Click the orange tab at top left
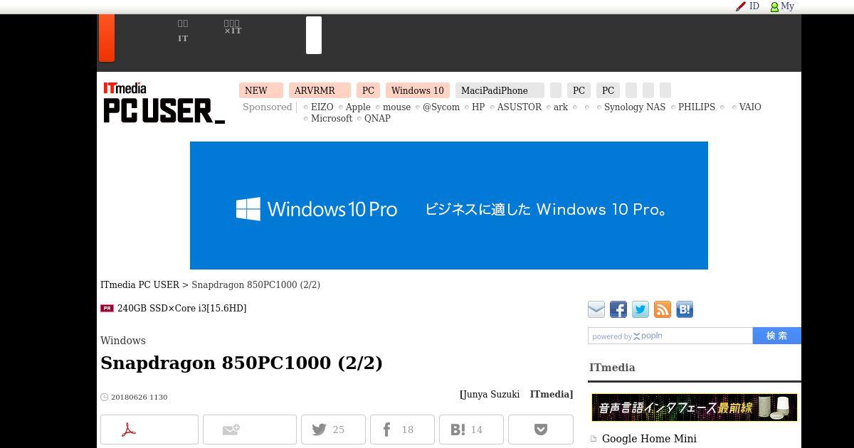 point(106,38)
